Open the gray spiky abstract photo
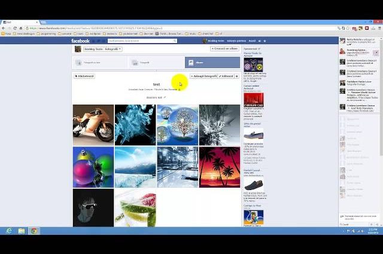 (220, 125)
